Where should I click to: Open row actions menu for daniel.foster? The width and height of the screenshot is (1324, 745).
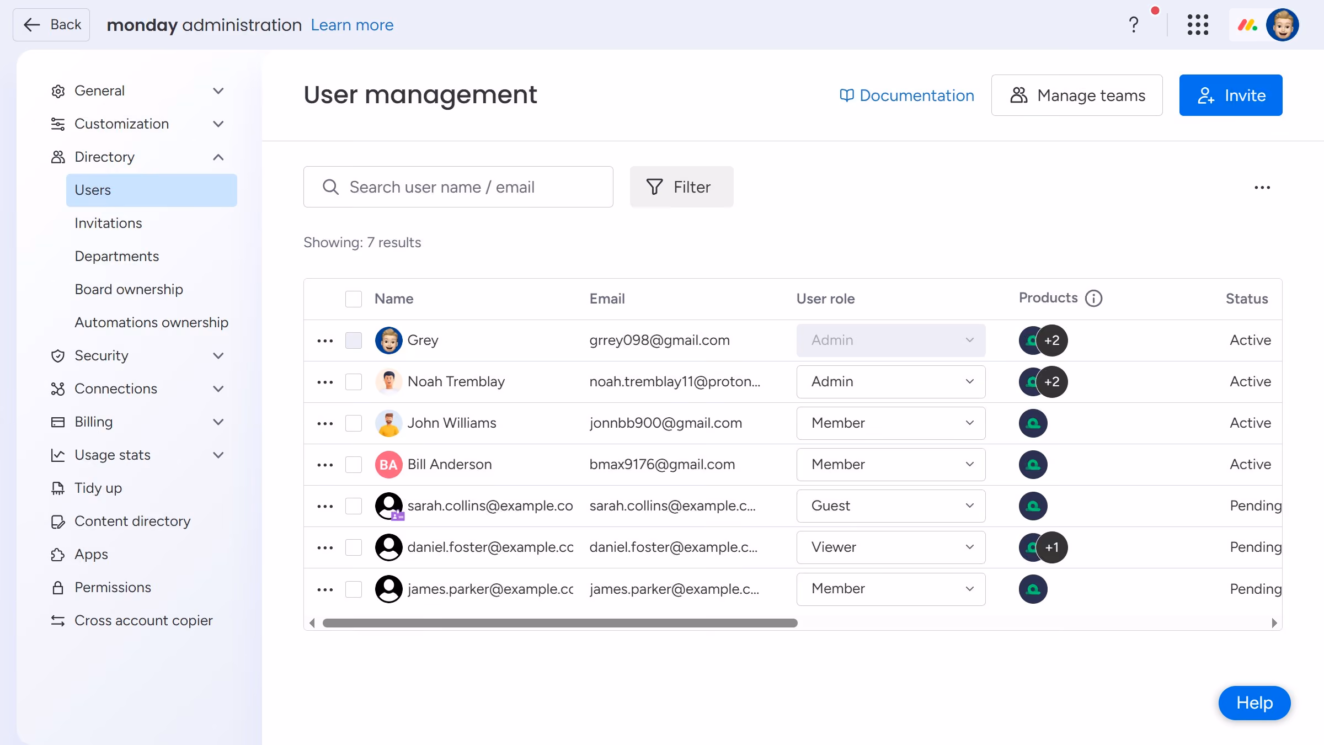(x=325, y=548)
